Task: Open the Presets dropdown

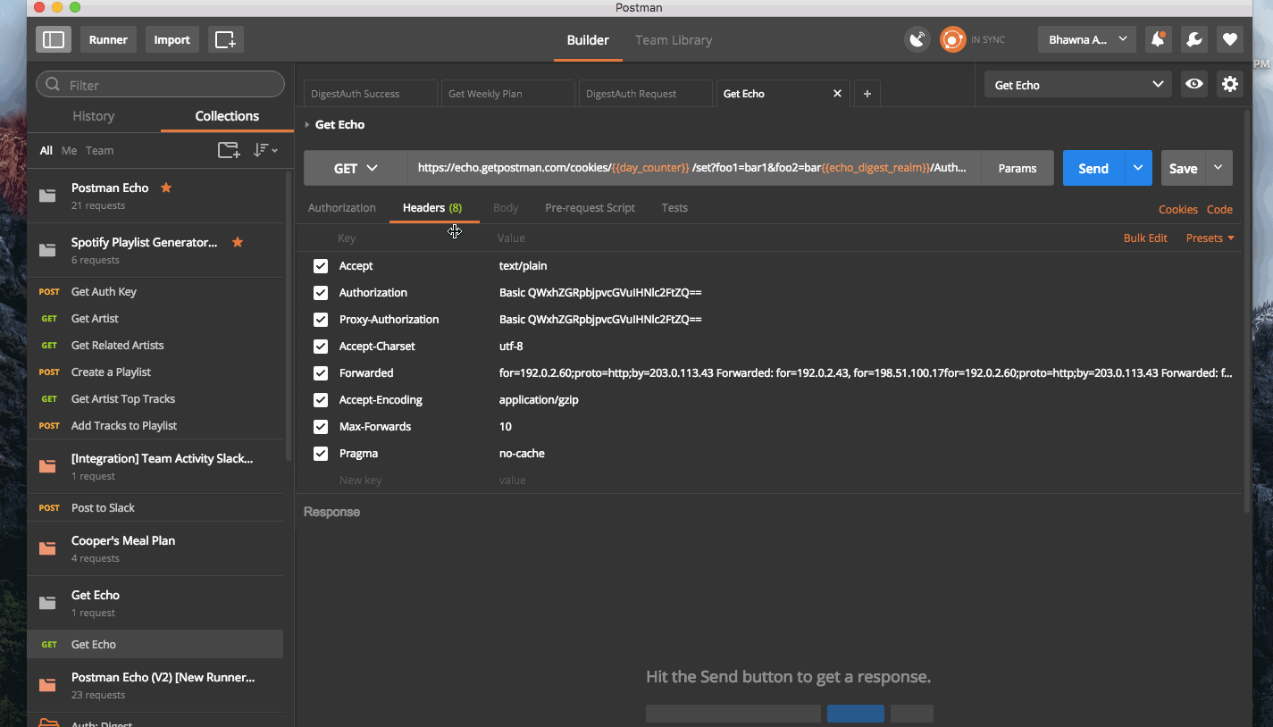Action: (x=1210, y=238)
